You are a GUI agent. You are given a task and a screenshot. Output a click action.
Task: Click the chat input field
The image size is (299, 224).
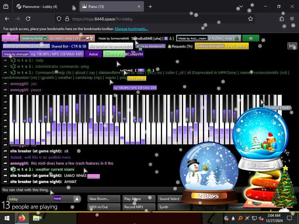tap(91, 190)
